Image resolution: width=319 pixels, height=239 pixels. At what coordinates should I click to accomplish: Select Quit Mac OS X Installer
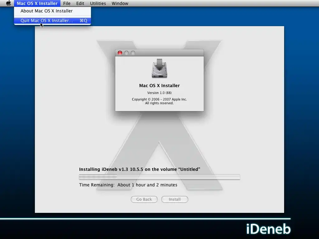point(52,21)
